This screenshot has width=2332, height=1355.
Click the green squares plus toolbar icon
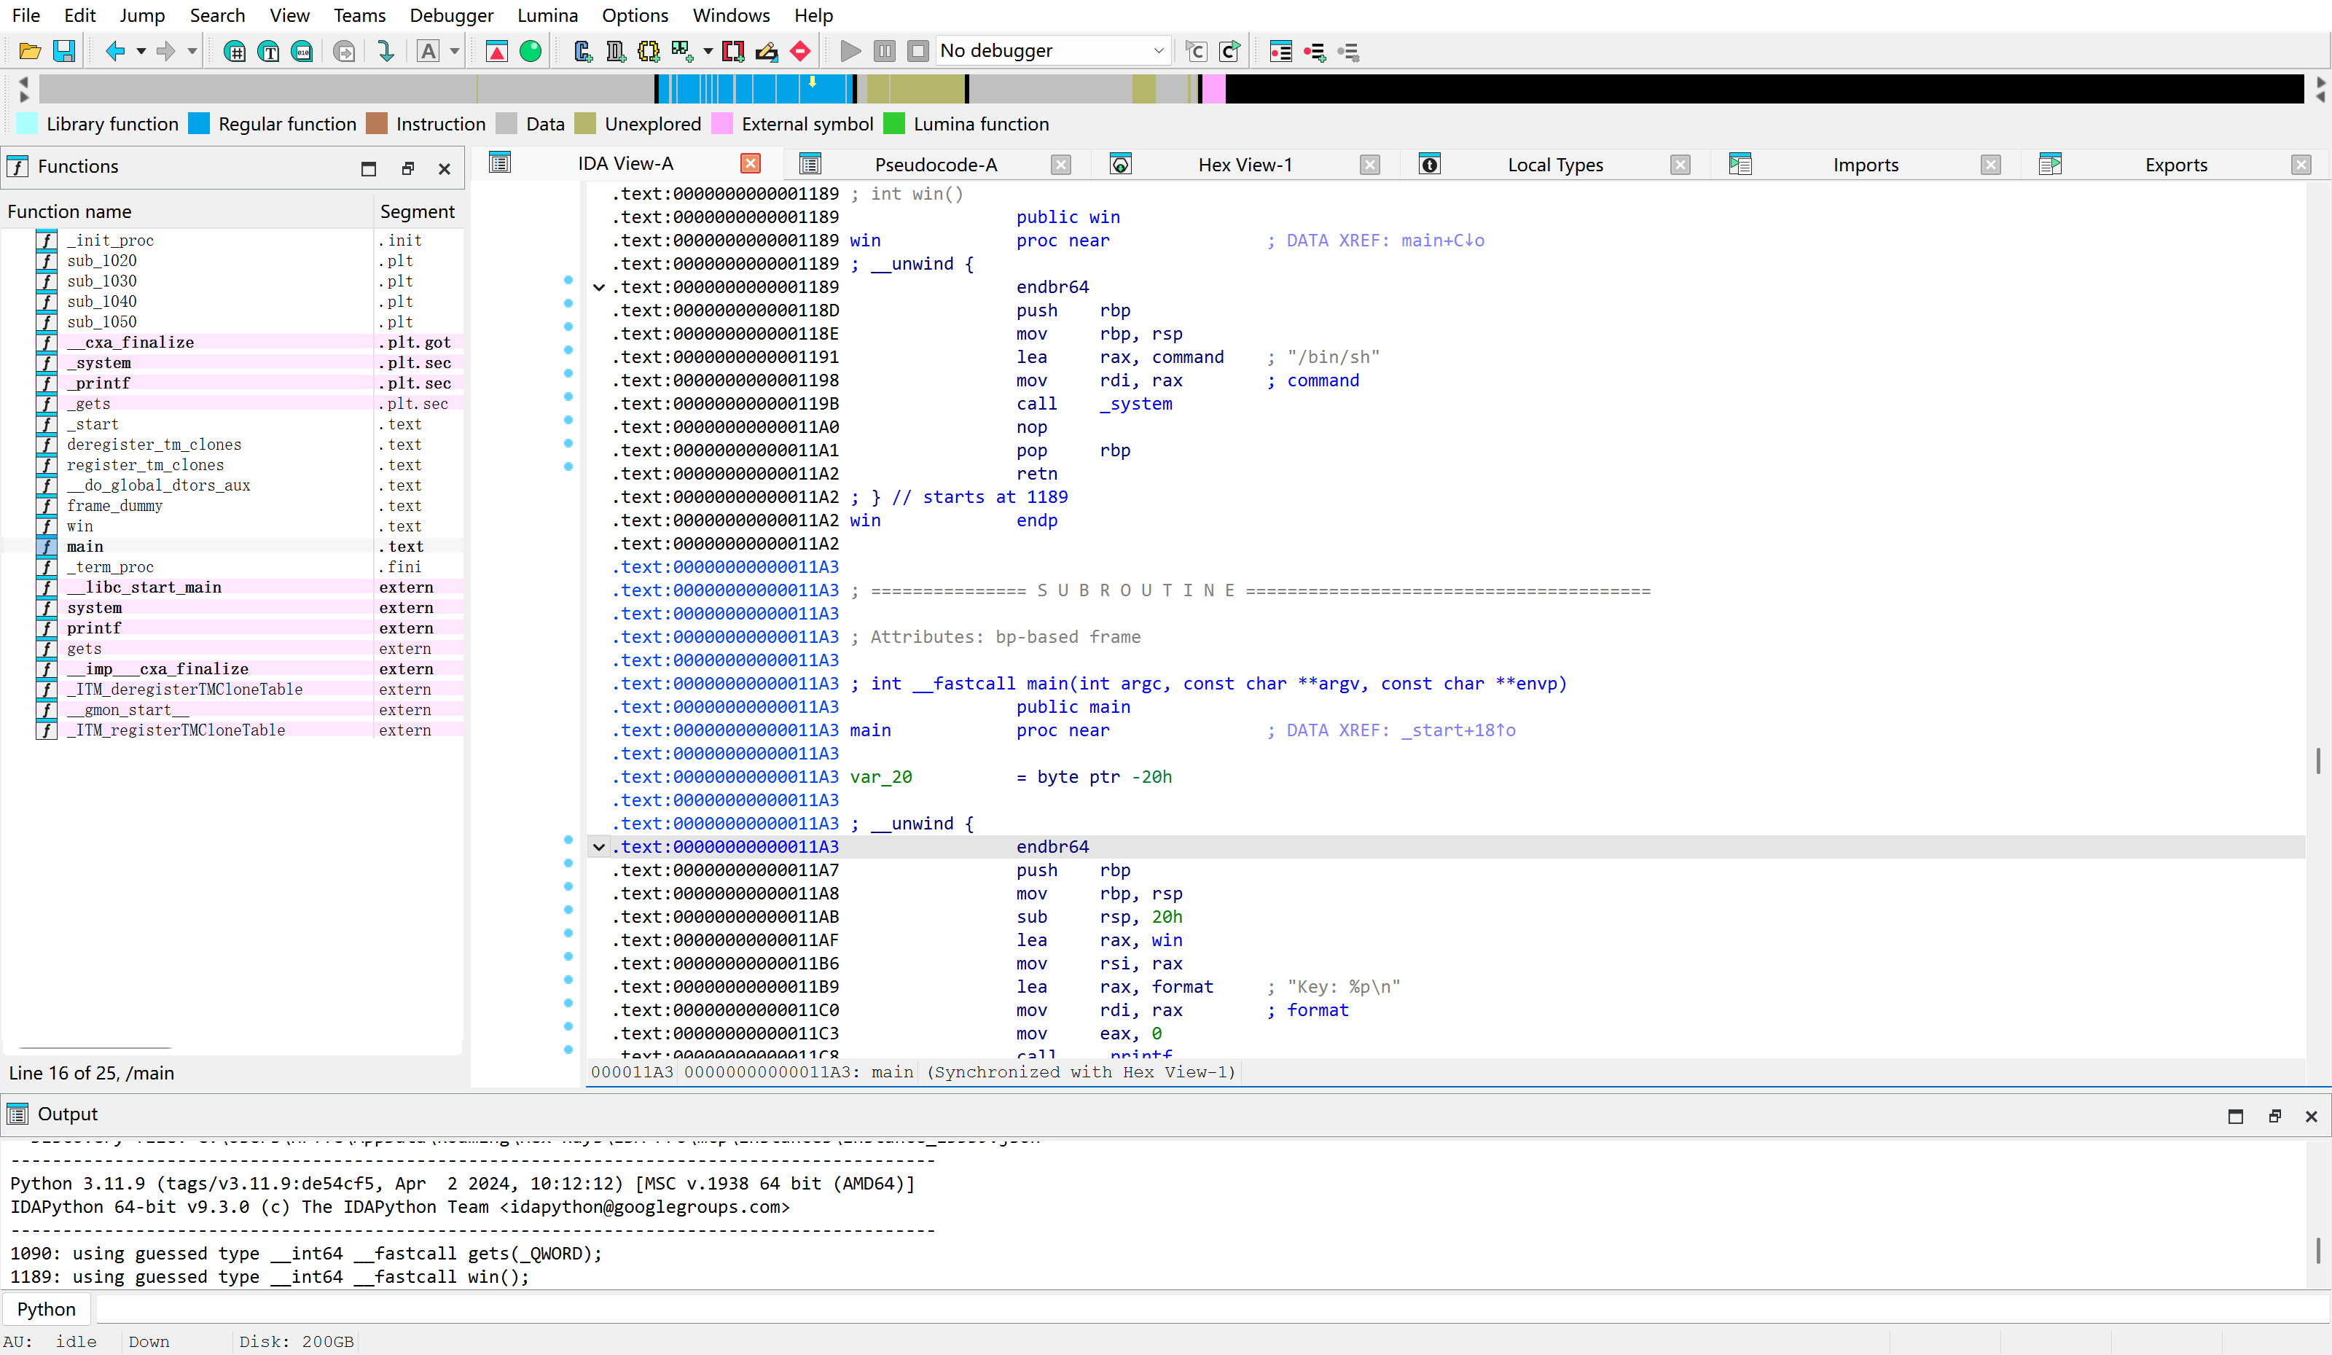683,51
